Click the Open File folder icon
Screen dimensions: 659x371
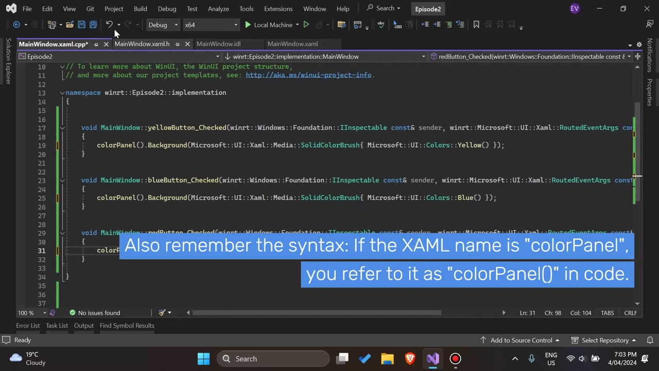click(70, 25)
